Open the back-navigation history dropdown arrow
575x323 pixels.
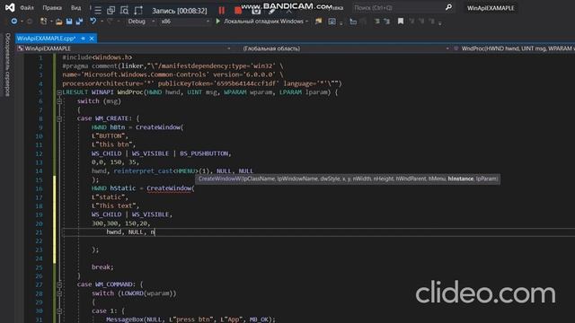point(22,22)
